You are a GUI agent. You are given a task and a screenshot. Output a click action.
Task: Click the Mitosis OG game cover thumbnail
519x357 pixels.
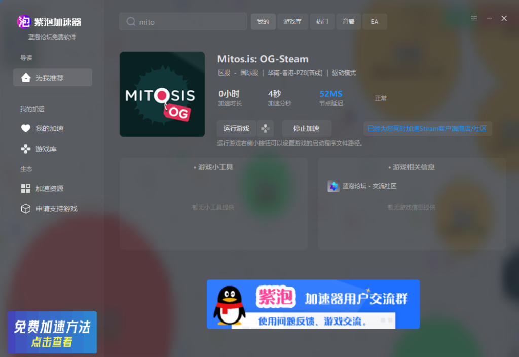pos(162,94)
